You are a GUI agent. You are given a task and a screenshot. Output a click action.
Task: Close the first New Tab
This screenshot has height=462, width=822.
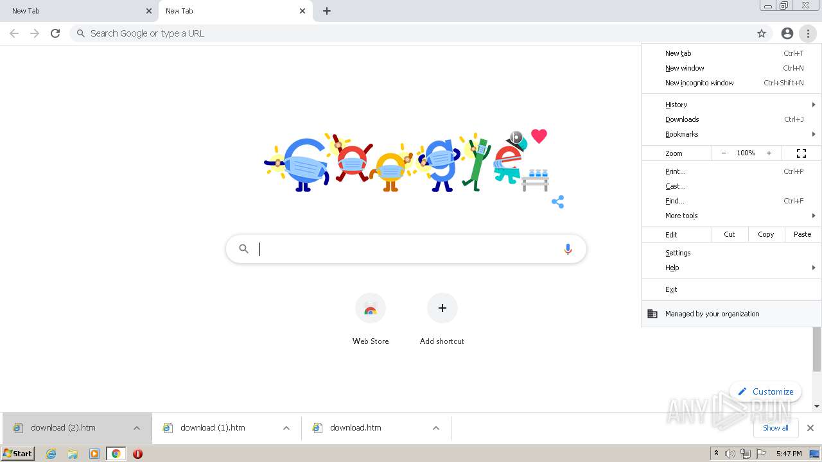tap(149, 11)
